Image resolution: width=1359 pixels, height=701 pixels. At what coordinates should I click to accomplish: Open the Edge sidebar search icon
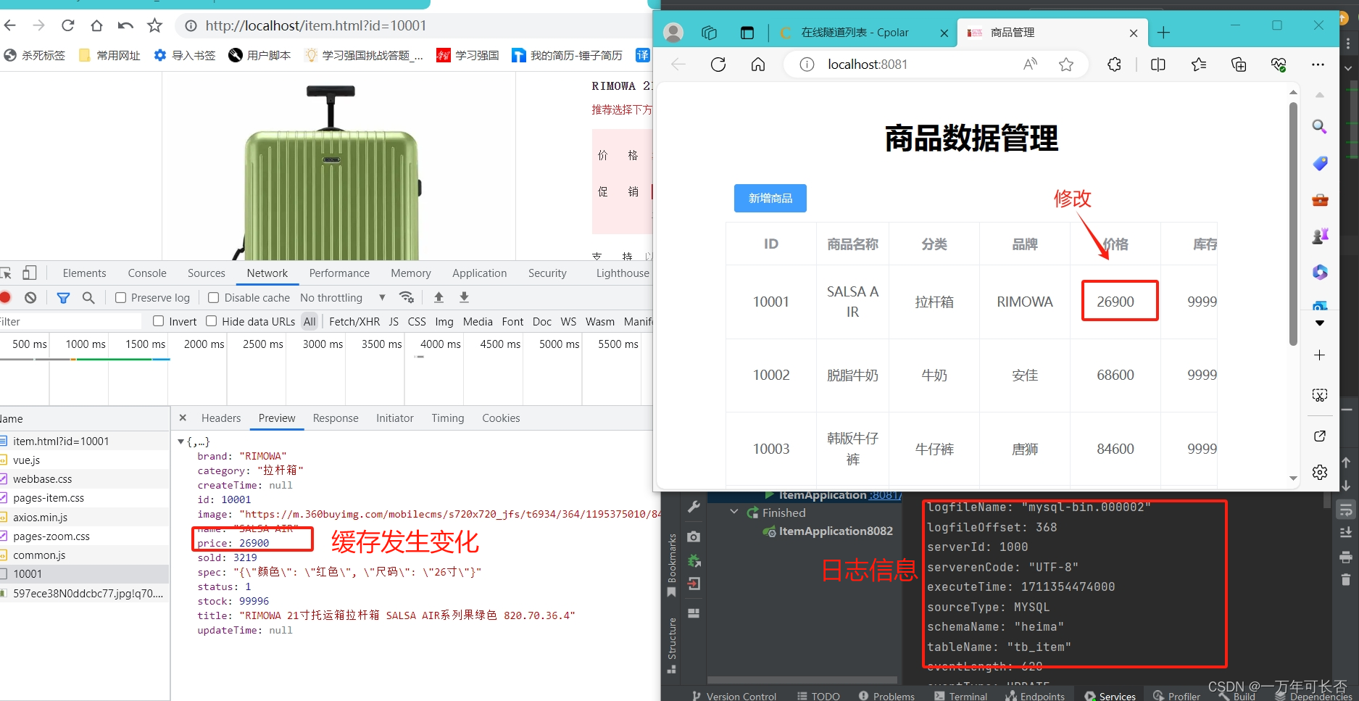pyautogui.click(x=1320, y=127)
